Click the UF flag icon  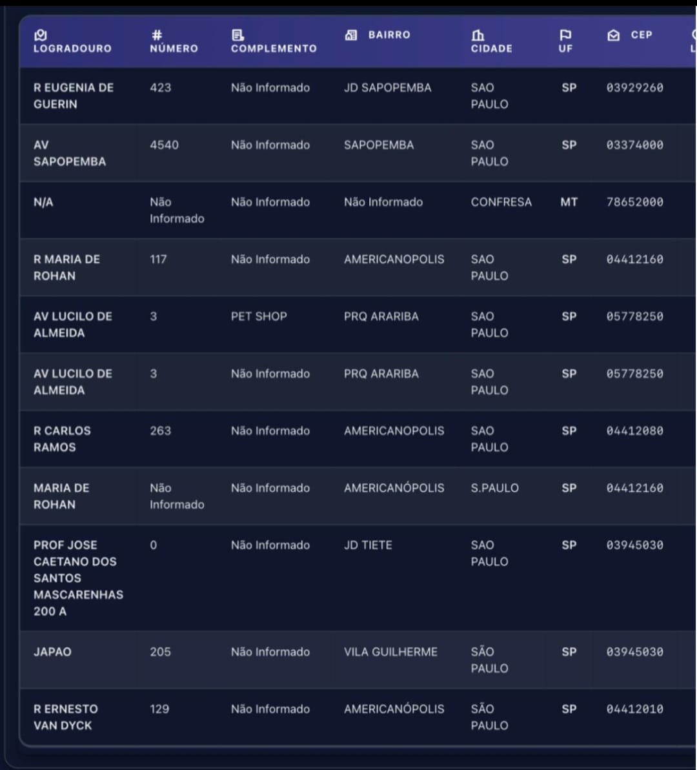[565, 35]
